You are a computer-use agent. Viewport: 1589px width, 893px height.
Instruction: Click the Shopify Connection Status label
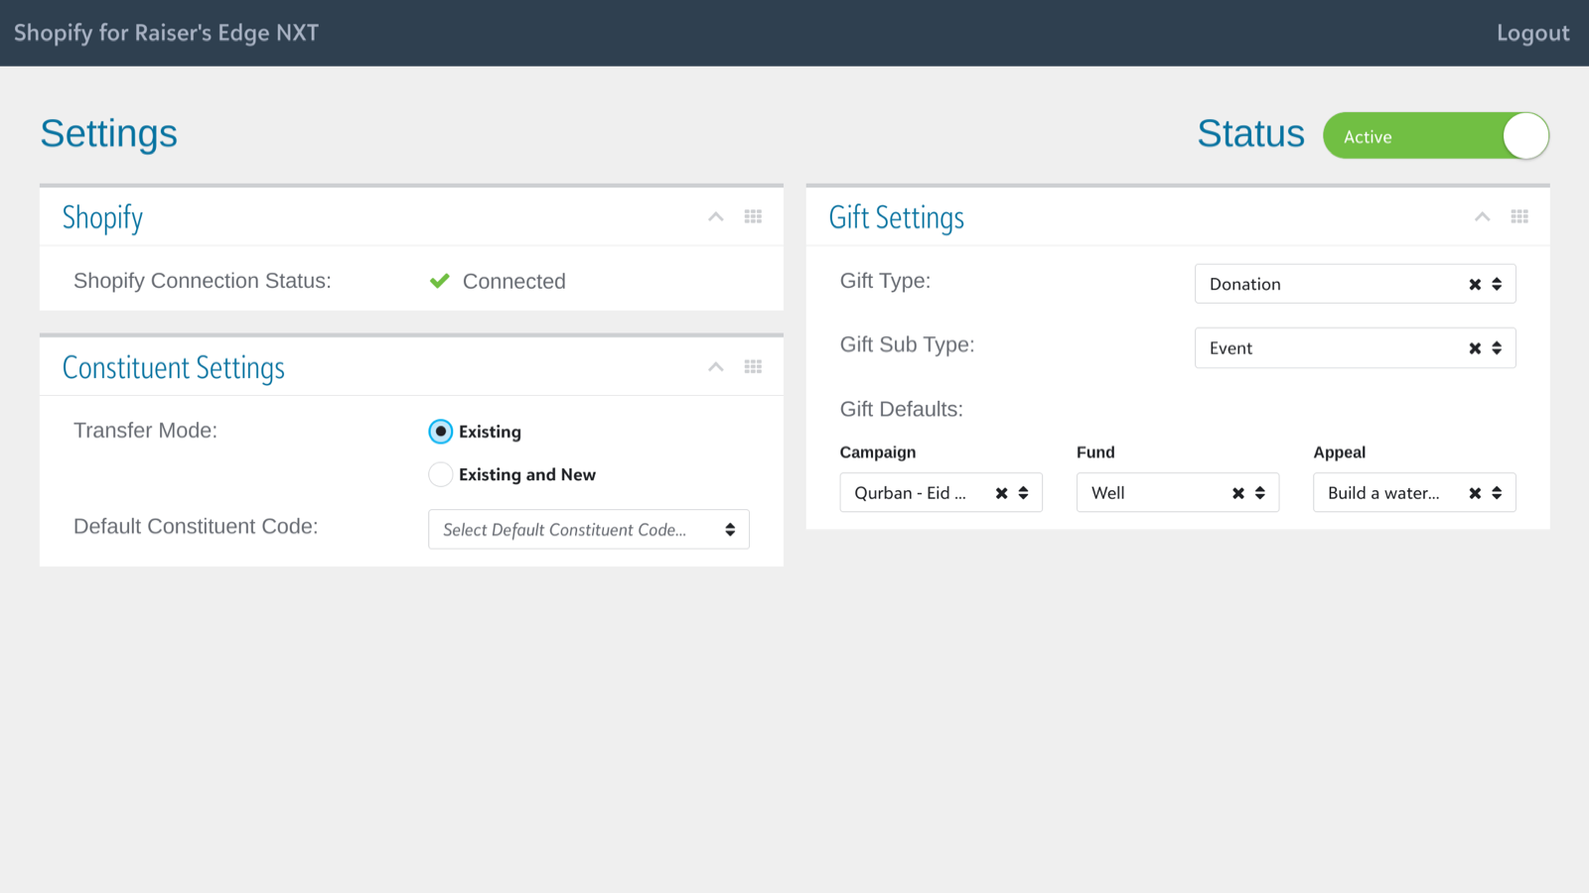click(203, 281)
